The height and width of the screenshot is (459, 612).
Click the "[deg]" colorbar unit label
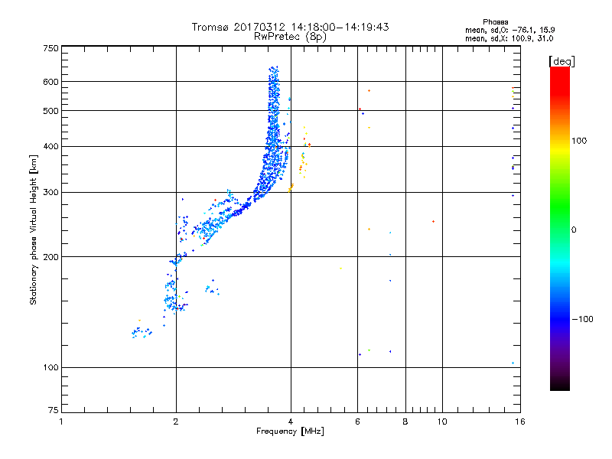pyautogui.click(x=562, y=61)
